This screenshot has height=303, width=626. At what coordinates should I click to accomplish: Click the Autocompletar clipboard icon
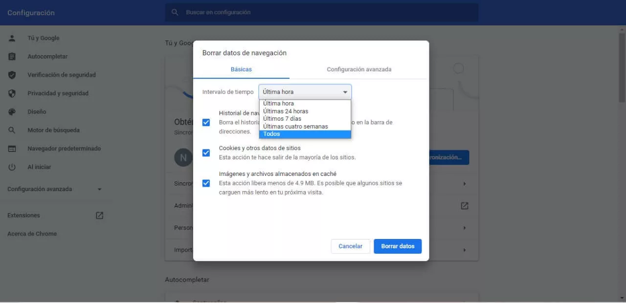(12, 57)
